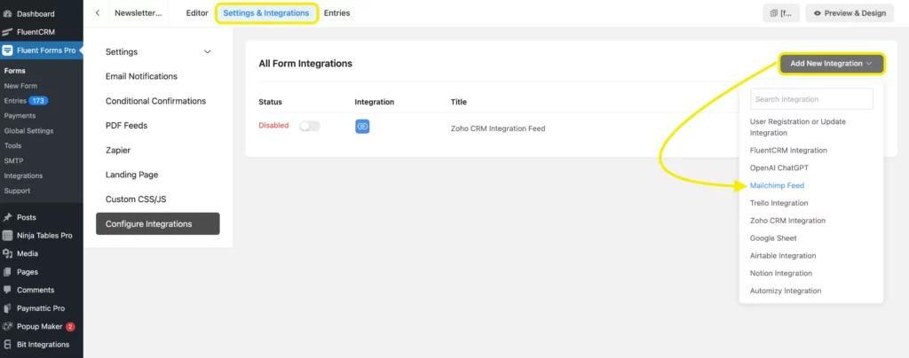
Task: Open Conditional Confirmations settings
Action: (155, 101)
